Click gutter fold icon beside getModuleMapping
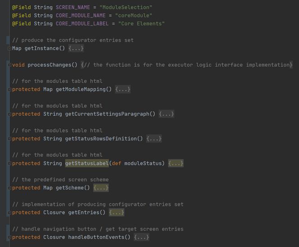 [x=9, y=90]
